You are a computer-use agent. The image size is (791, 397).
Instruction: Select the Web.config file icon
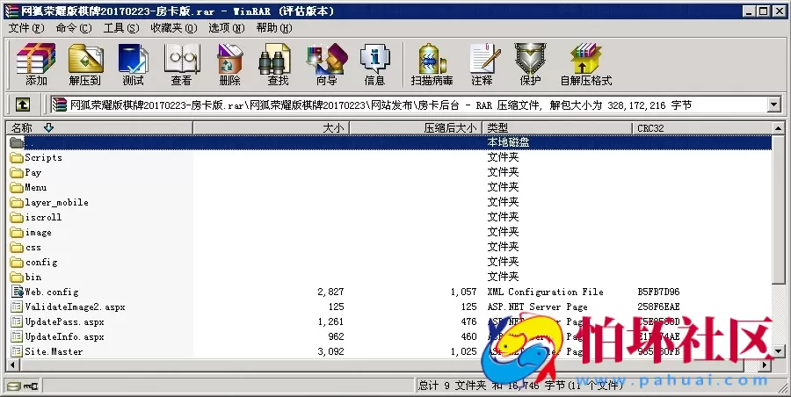pos(18,292)
